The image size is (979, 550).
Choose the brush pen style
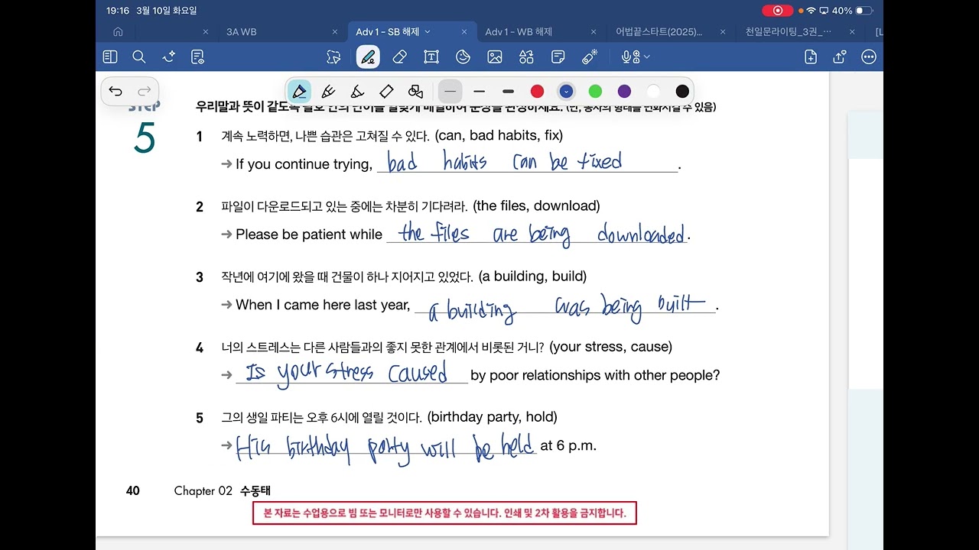click(357, 92)
